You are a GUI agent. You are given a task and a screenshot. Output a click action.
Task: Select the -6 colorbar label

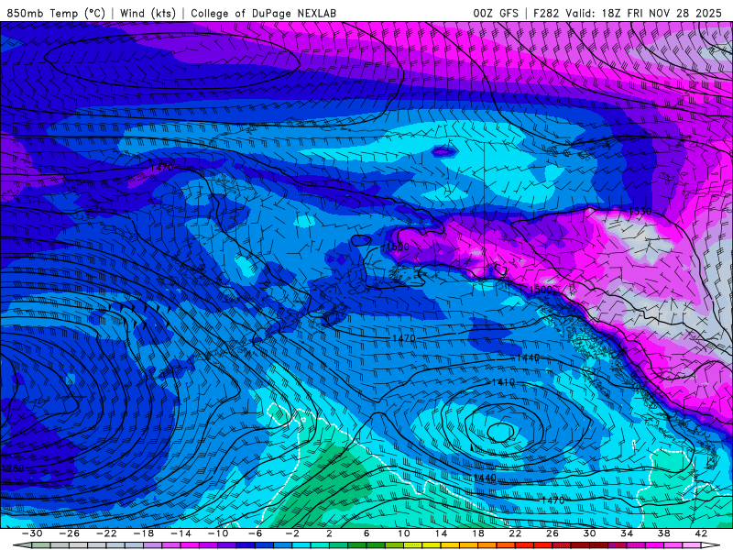pyautogui.click(x=255, y=533)
